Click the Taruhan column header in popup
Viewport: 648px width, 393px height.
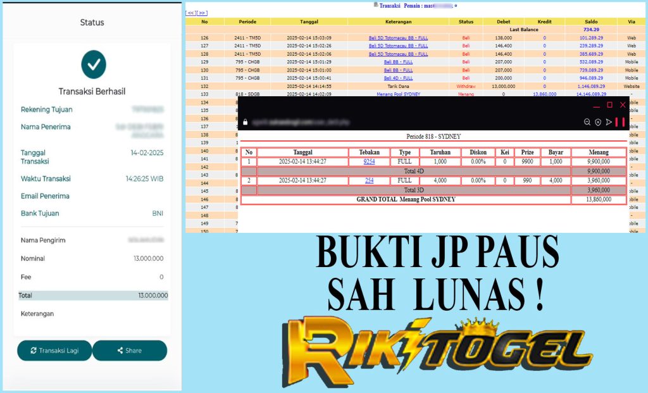440,152
